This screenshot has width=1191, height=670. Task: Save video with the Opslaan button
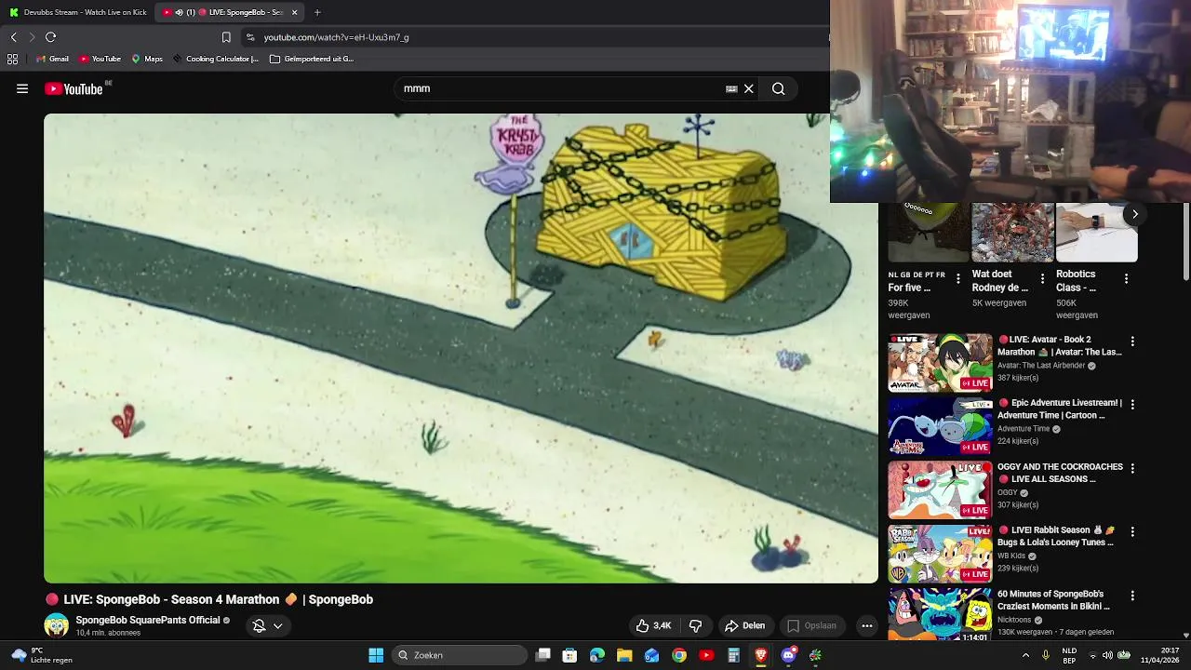[x=811, y=625]
